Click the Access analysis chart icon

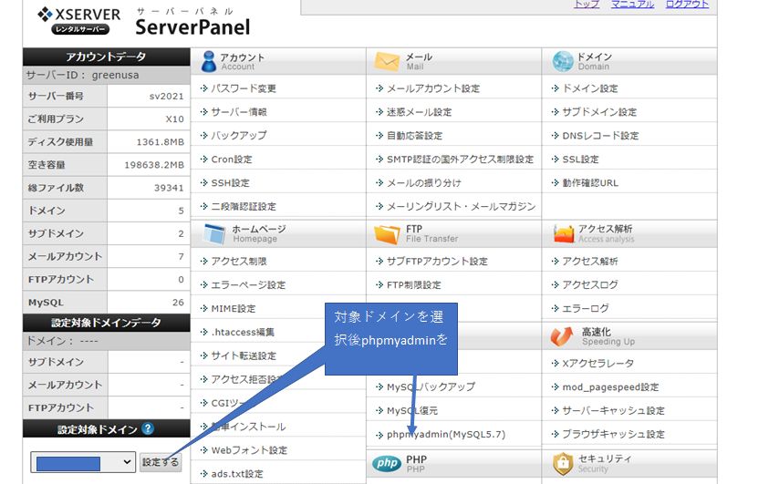tap(564, 234)
